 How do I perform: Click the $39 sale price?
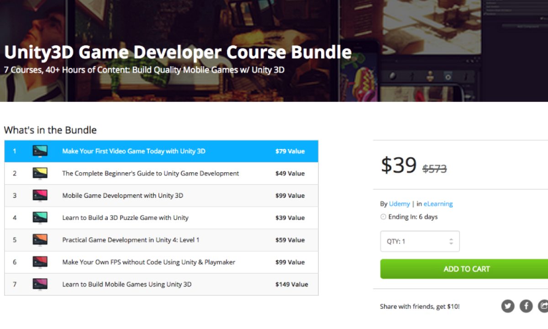click(x=399, y=165)
